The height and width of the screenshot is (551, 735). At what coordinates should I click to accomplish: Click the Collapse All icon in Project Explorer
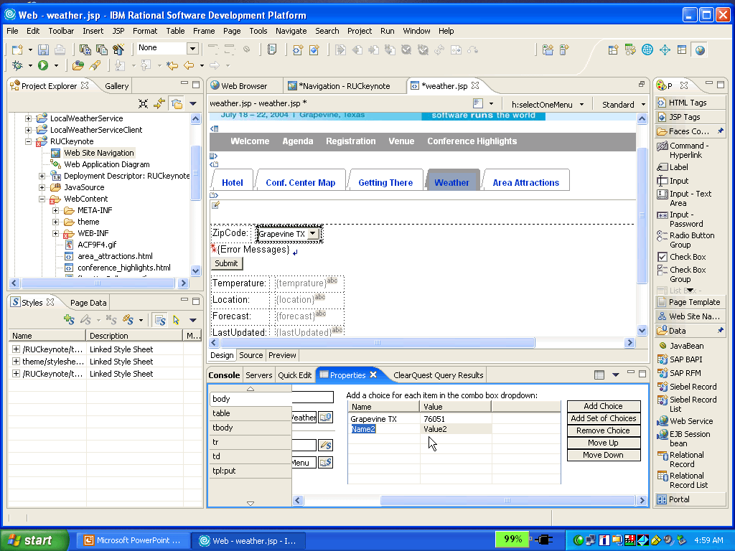click(144, 103)
